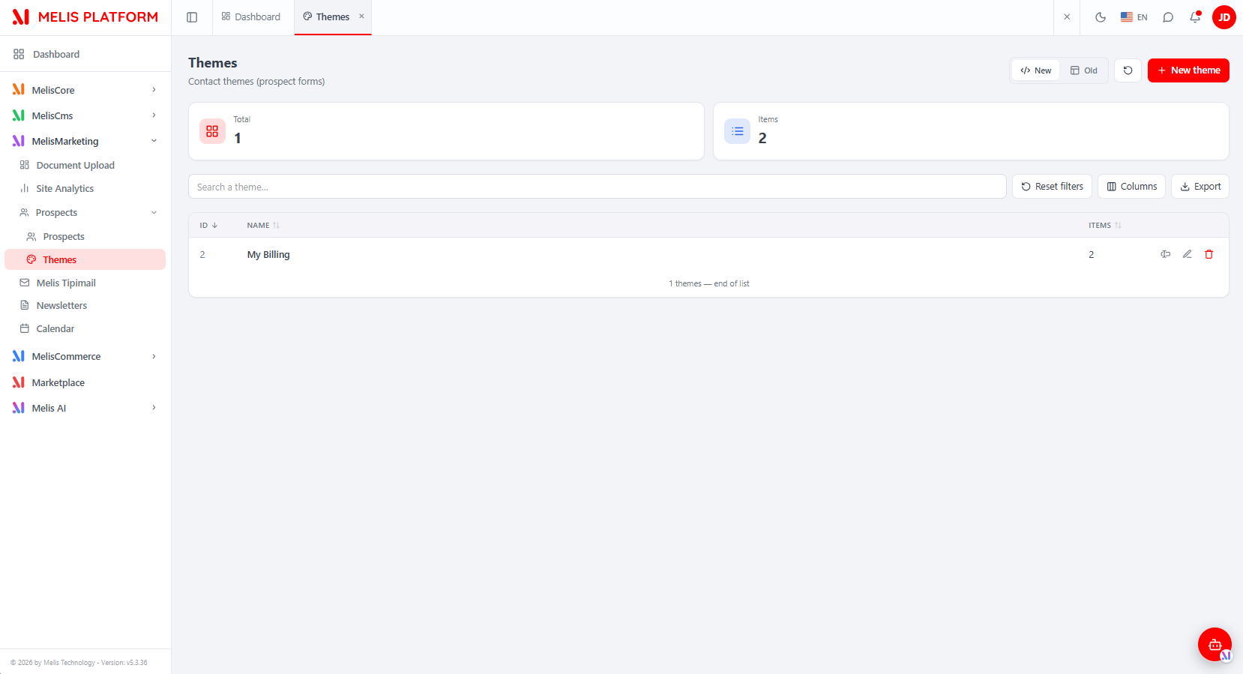This screenshot has height=674, width=1243.
Task: Focus the Search a theme field
Action: click(x=597, y=187)
